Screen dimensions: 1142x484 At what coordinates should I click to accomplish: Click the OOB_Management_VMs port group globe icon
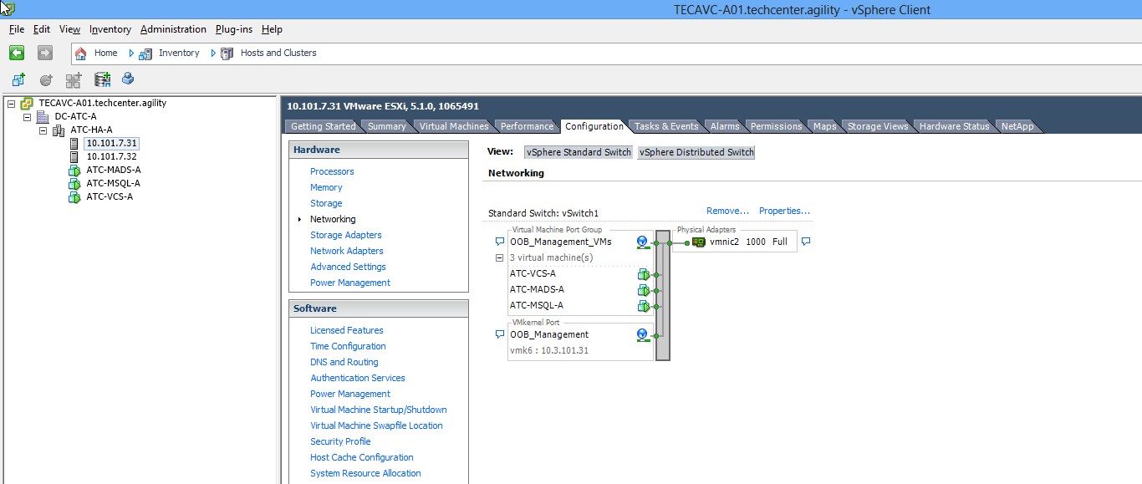point(642,242)
